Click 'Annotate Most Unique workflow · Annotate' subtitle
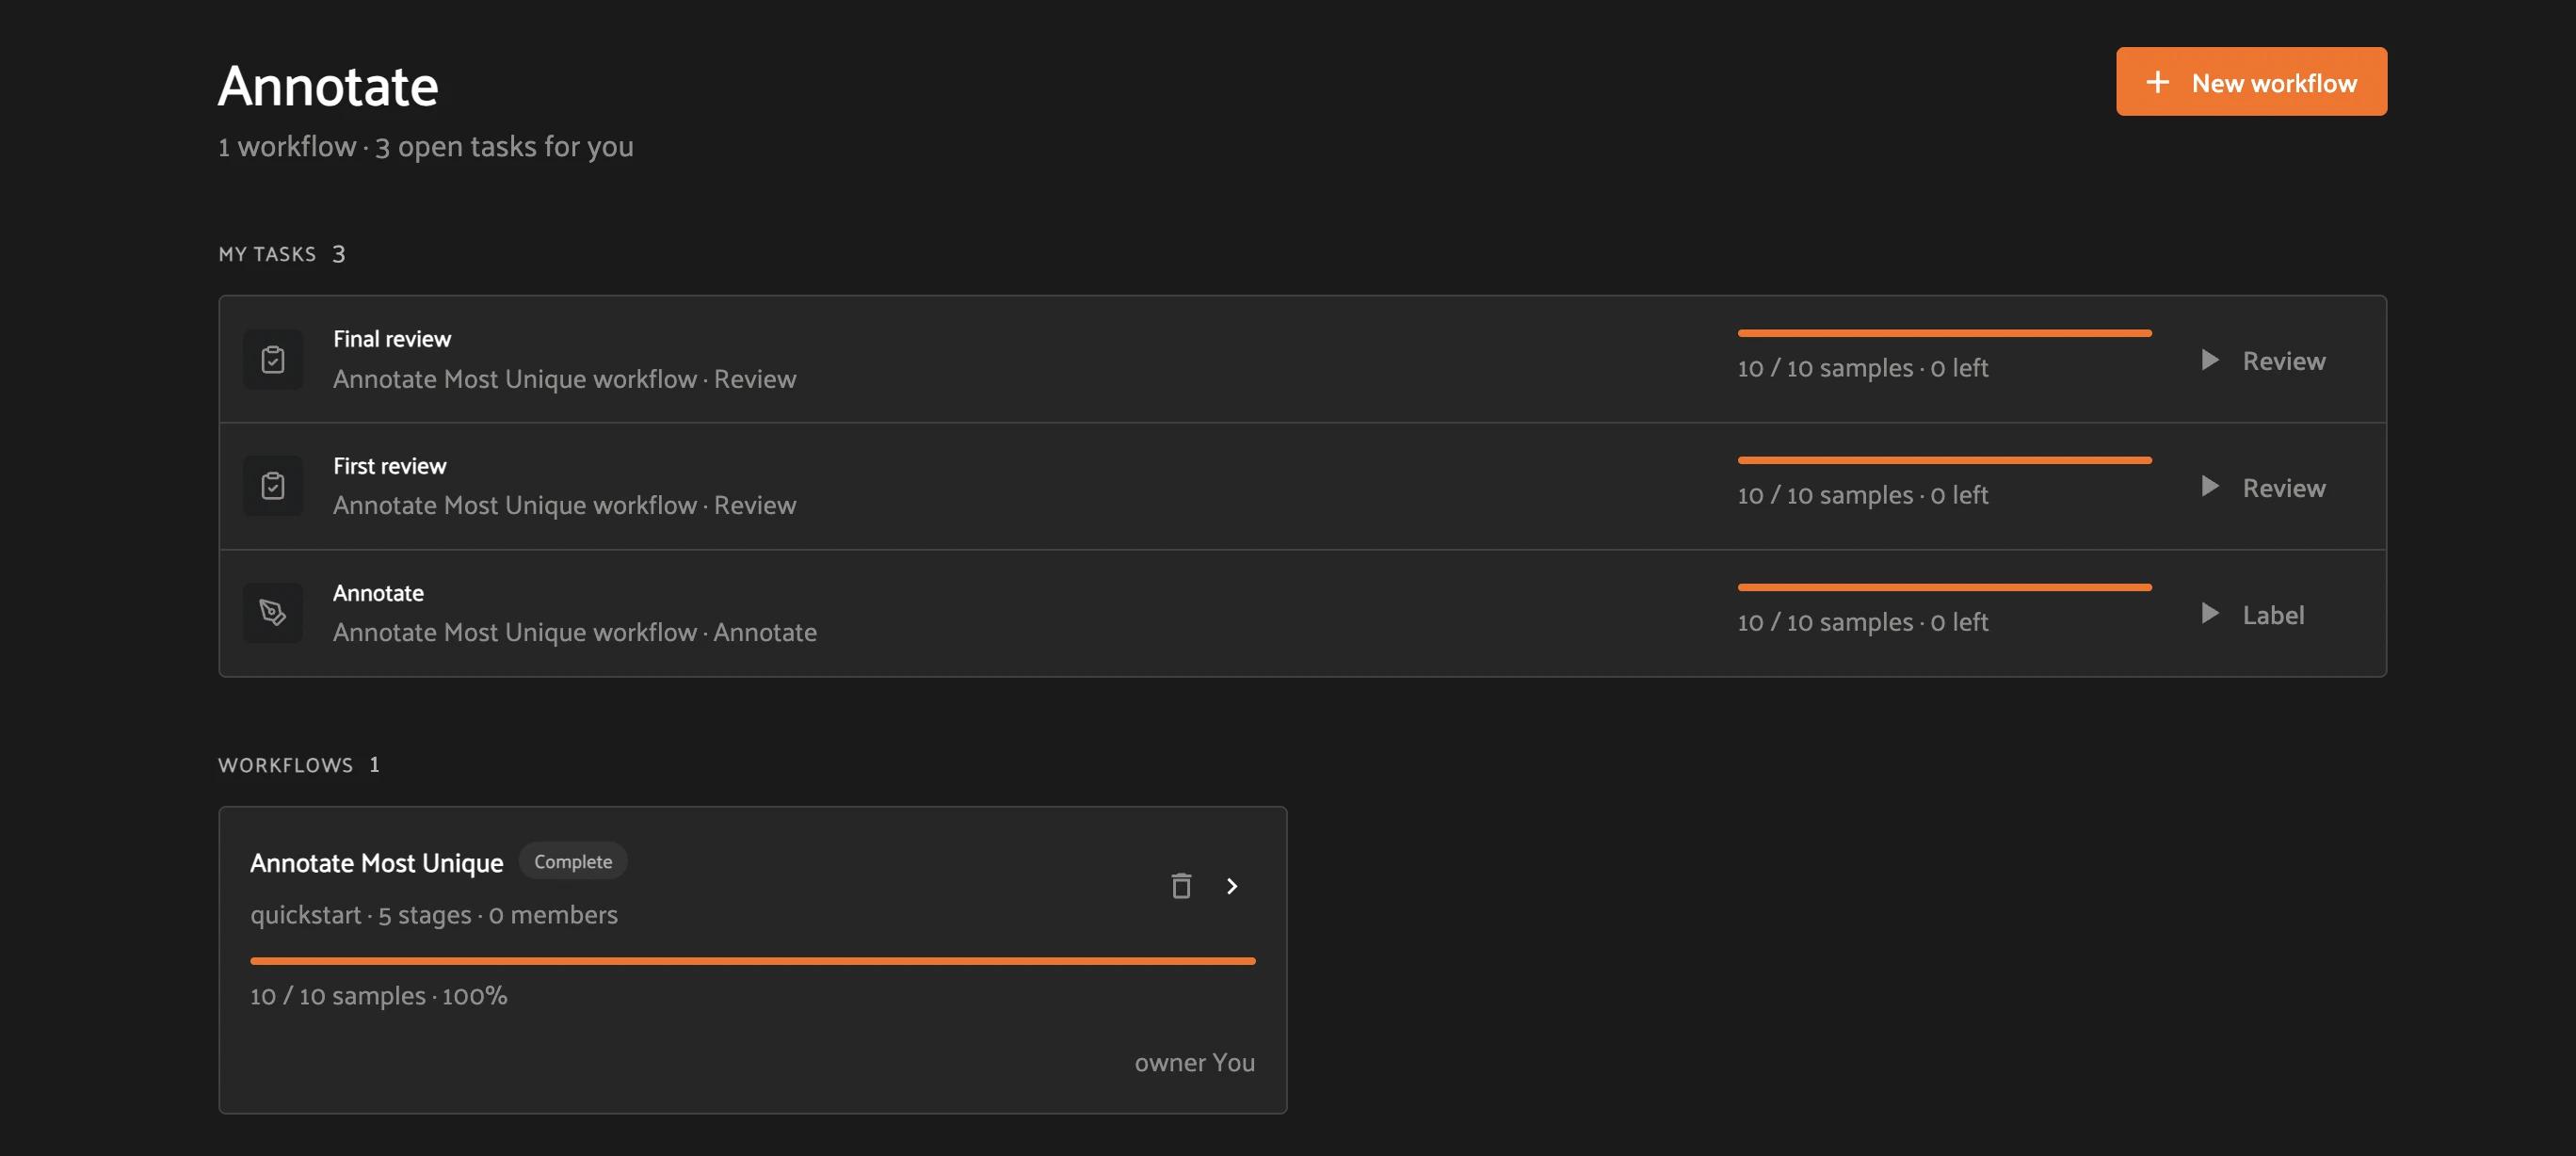Image resolution: width=2576 pixels, height=1156 pixels. click(574, 633)
